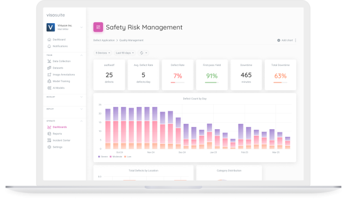This screenshot has width=347, height=200.
Task: Click the Incident Center icon
Action: click(49, 140)
